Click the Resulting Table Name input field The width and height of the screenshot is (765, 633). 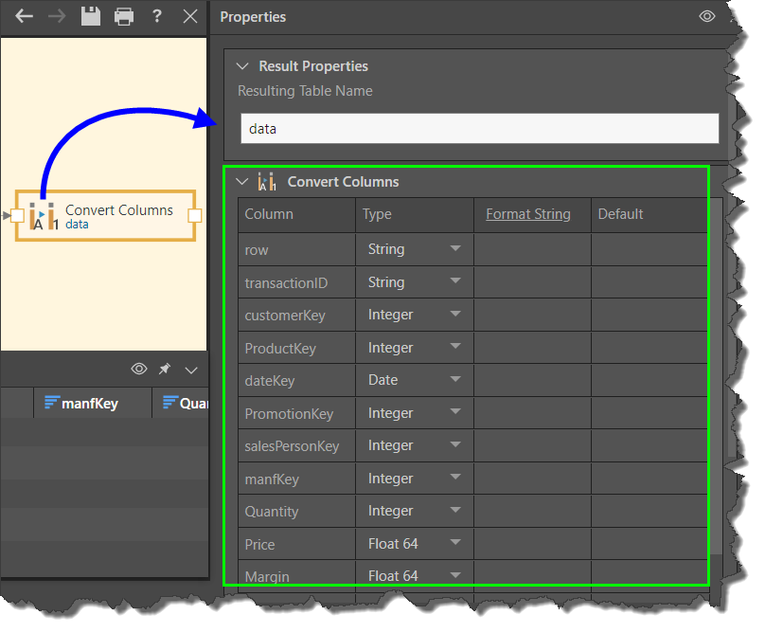coord(479,128)
